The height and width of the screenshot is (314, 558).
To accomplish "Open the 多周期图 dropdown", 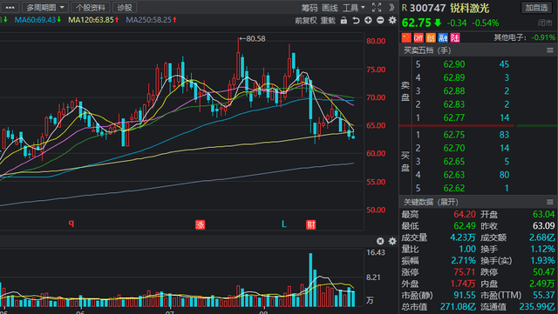I will pos(44,7).
